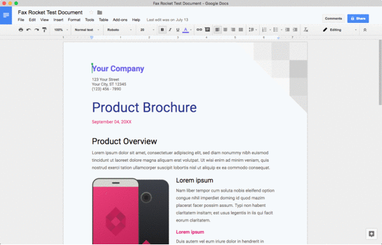Click the clear formatting icon

(306, 30)
